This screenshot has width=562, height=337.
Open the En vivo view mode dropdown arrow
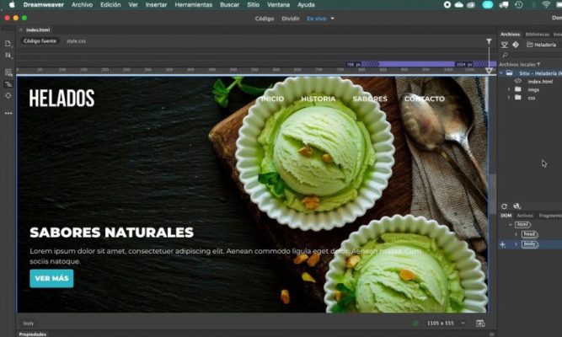(332, 18)
